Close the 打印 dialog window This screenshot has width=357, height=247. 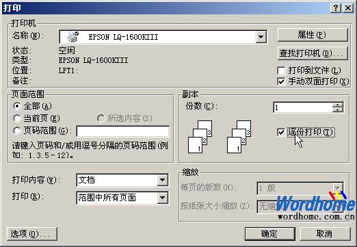coord(348,8)
